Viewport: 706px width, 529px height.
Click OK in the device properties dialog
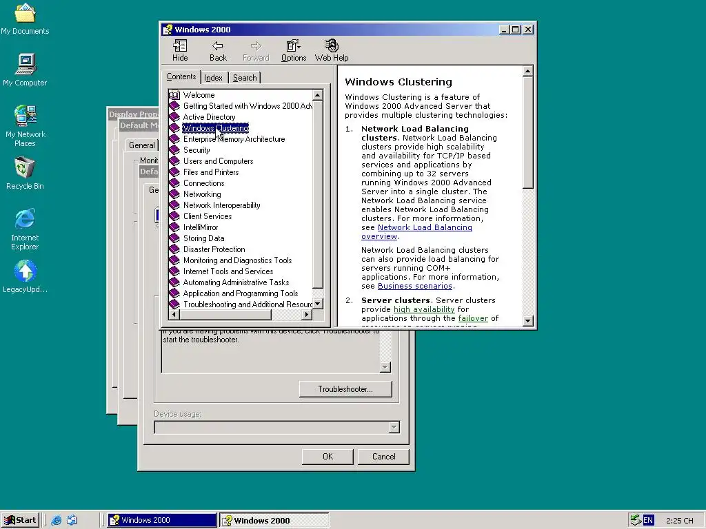(x=327, y=457)
